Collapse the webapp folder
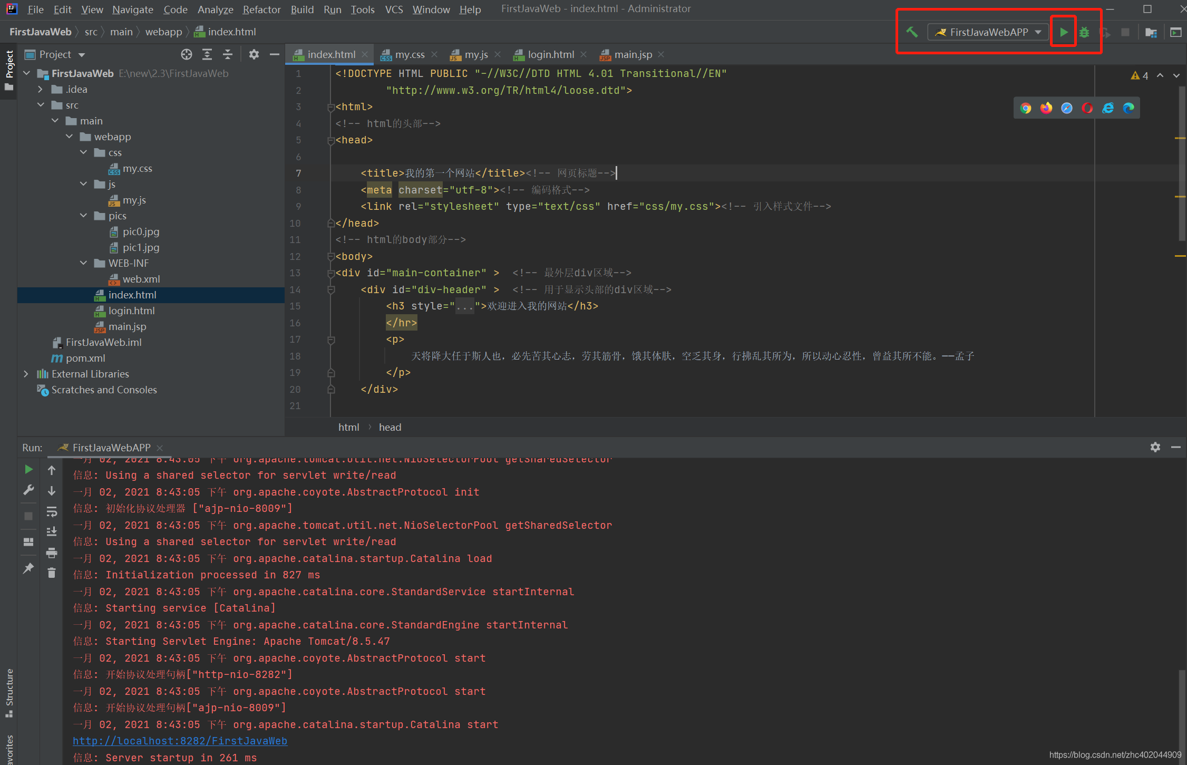The image size is (1187, 765). point(69,137)
